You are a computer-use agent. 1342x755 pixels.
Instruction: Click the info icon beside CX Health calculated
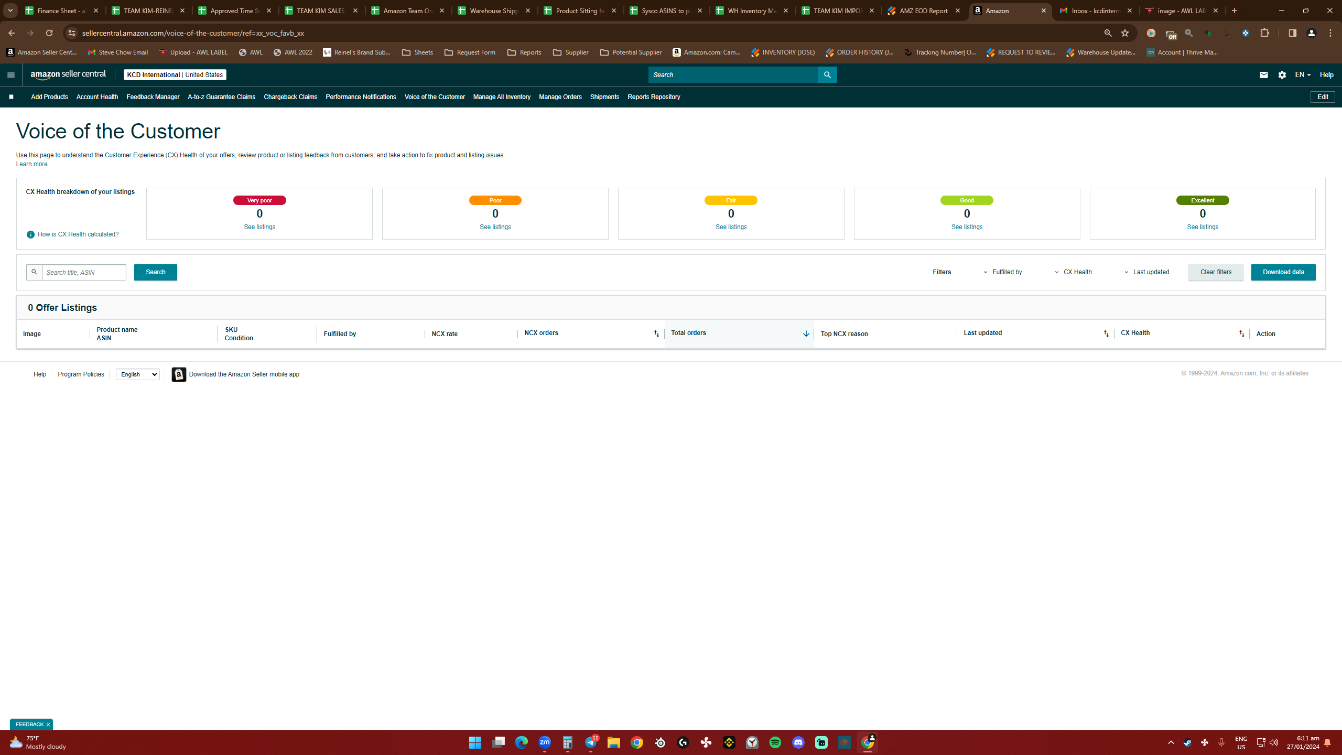tap(30, 234)
